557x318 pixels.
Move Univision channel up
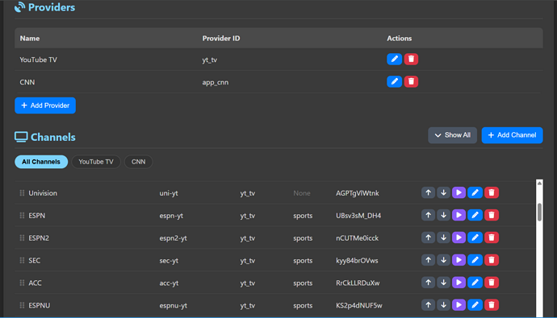(428, 192)
